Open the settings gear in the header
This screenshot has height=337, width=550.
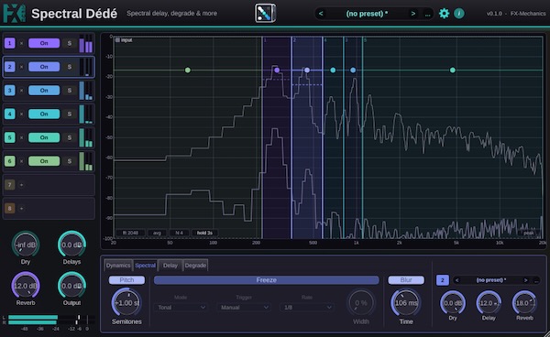tap(444, 14)
